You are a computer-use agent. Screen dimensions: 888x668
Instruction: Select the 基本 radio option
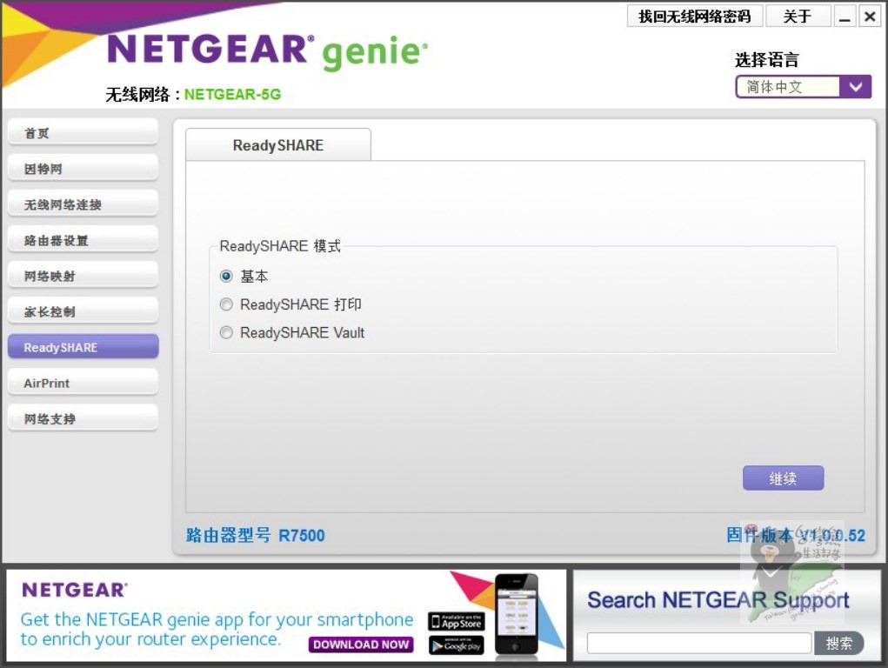click(x=226, y=276)
